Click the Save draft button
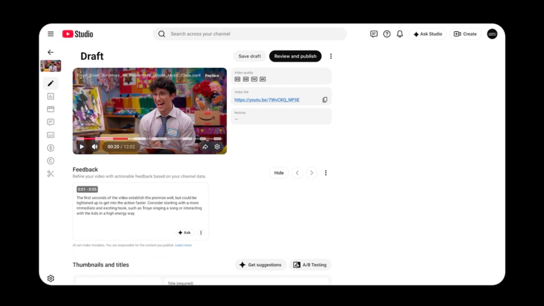The width and height of the screenshot is (544, 306). [250, 56]
